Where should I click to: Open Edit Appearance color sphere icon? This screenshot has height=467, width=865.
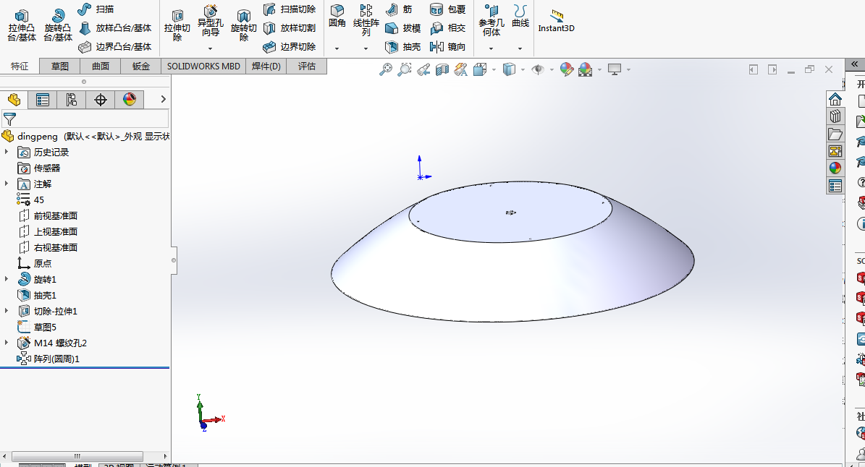click(567, 69)
